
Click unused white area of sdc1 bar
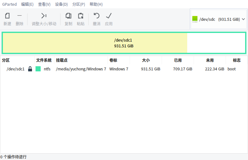[x=216, y=43]
